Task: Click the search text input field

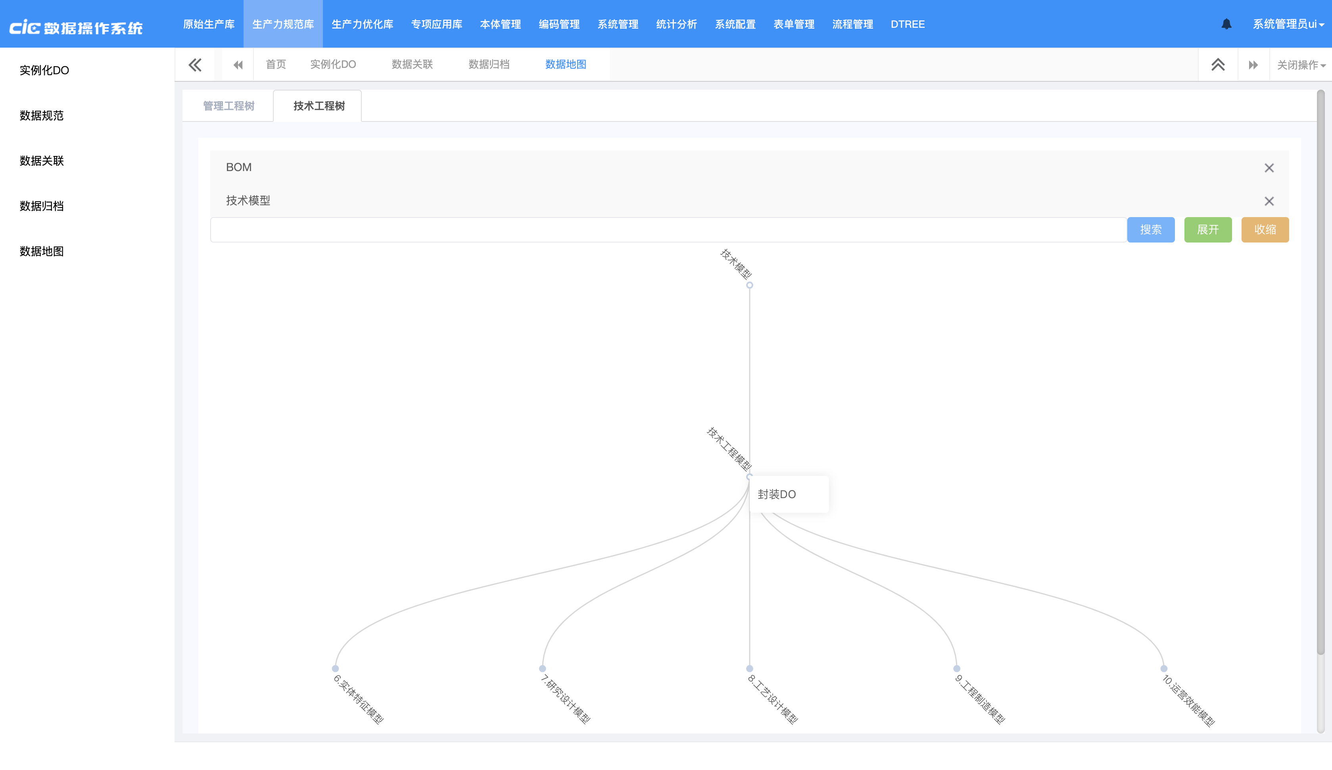Action: pos(668,229)
